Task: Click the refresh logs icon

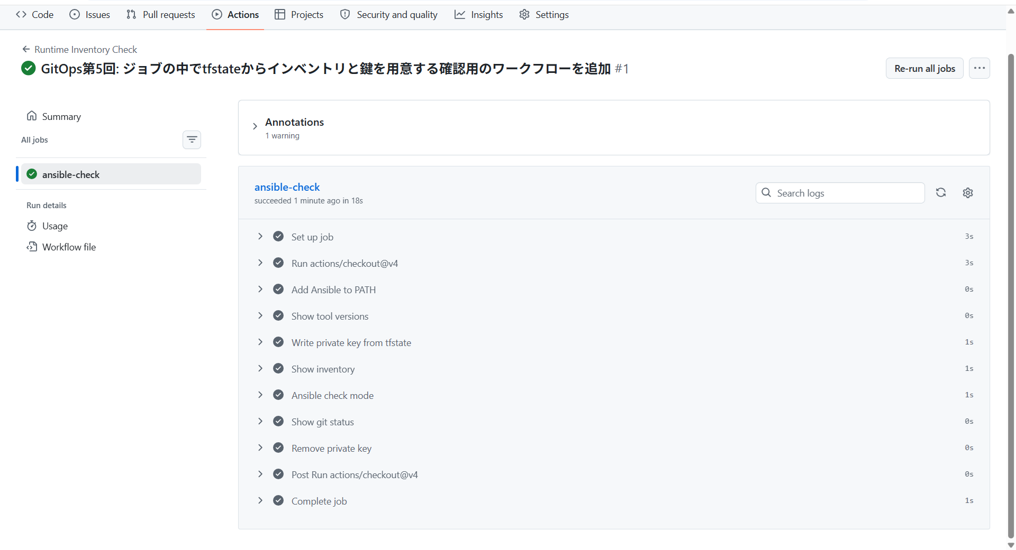Action: point(941,193)
